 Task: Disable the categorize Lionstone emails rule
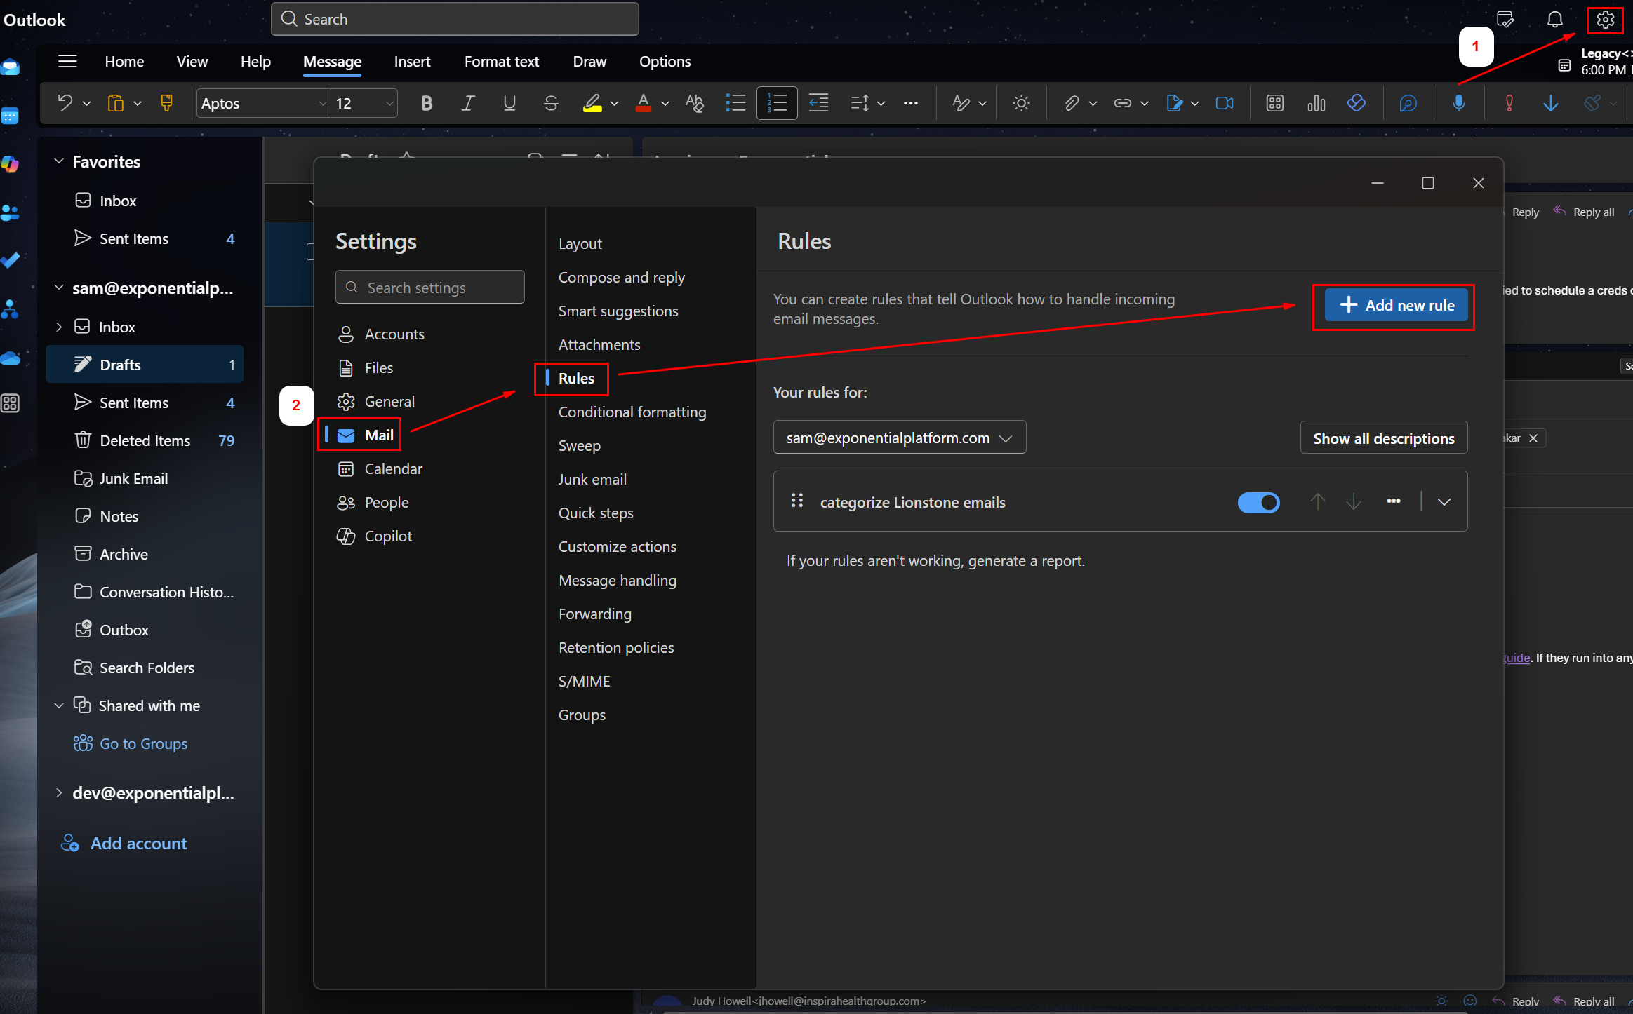1258,502
